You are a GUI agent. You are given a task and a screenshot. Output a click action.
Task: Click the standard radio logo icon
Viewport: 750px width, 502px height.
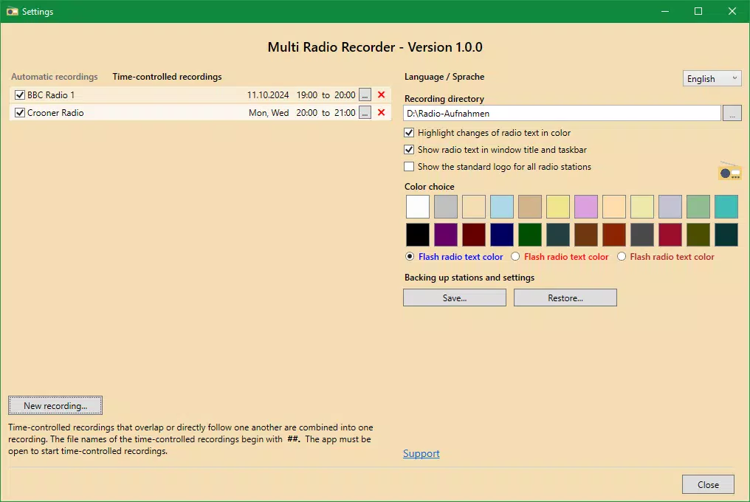730,171
